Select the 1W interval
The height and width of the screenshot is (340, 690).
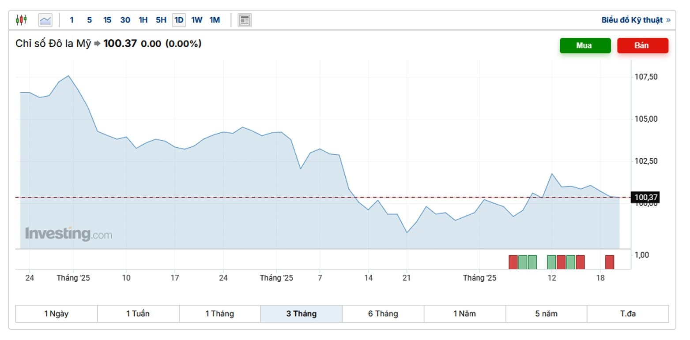[196, 19]
